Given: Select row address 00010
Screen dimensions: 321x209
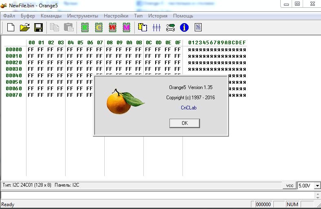Looking at the screenshot, I should point(14,56).
